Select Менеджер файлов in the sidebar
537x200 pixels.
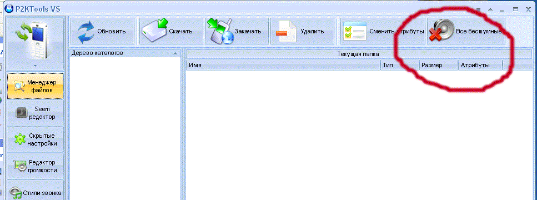(36, 86)
